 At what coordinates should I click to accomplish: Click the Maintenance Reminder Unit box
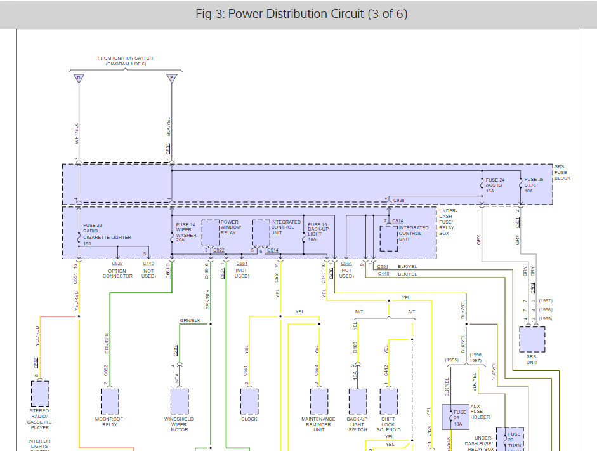[319, 401]
